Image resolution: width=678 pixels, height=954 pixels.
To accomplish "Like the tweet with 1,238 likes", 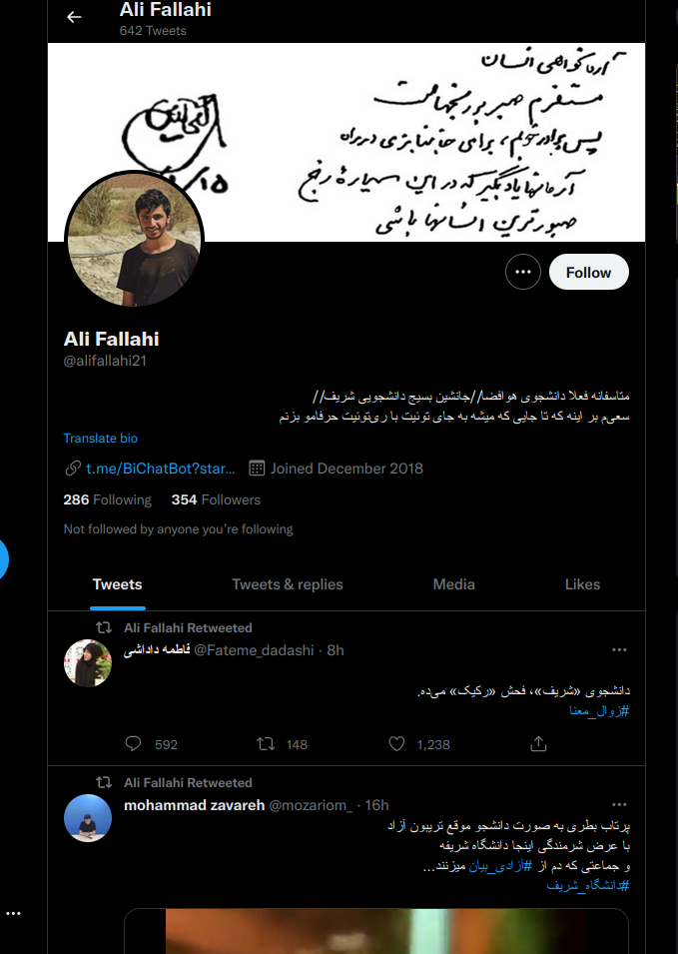I will click(x=396, y=744).
